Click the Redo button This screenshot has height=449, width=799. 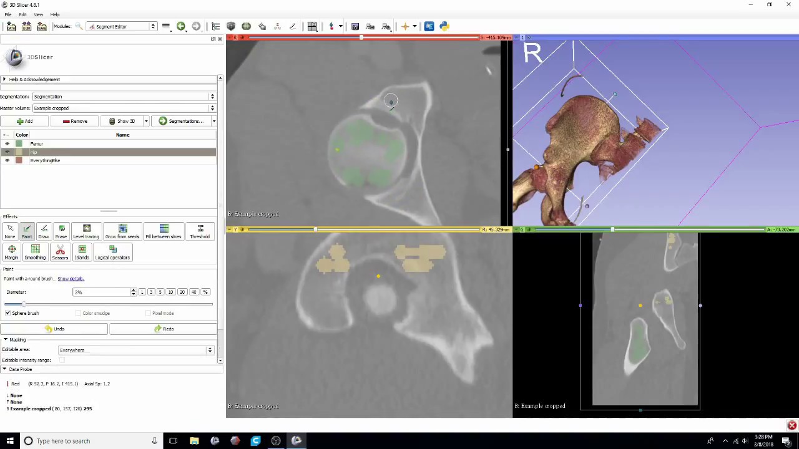(164, 329)
